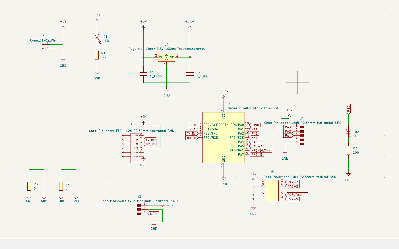Click the U2 reference designator text
The image size is (399, 249).
point(167,45)
